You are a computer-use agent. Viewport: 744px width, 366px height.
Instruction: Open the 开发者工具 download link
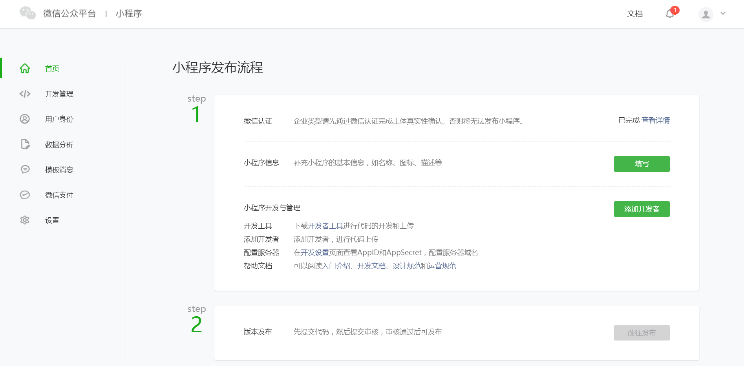[325, 226]
